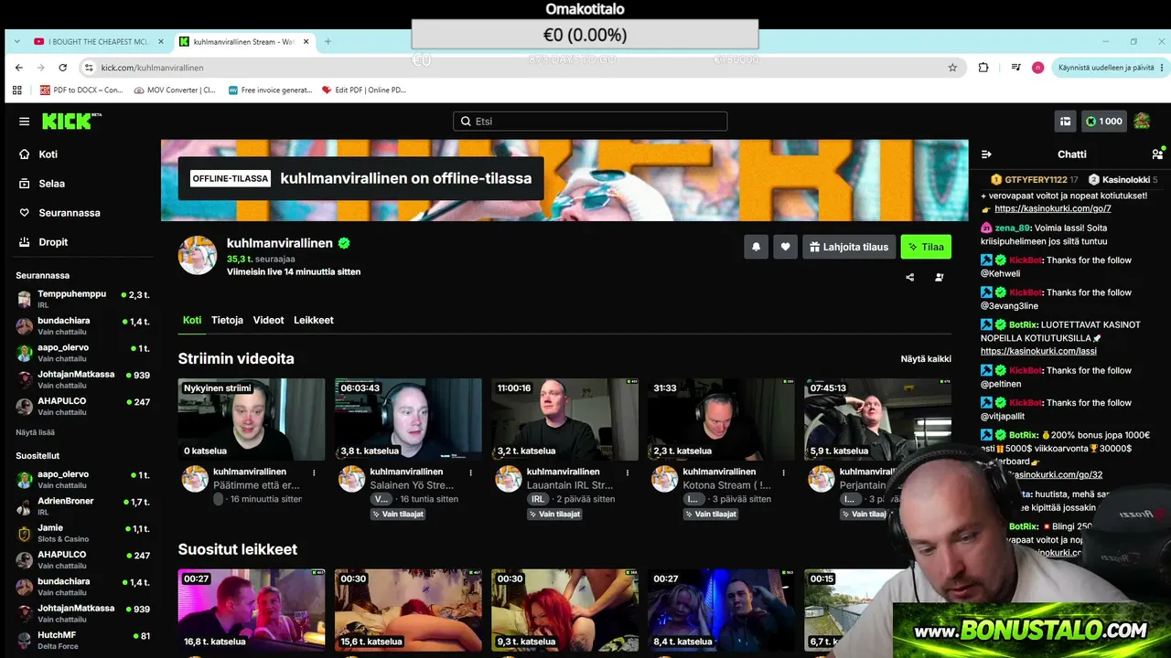The height and width of the screenshot is (658, 1171).
Task: Click Näytä kaikki for stream videos
Action: [926, 359]
